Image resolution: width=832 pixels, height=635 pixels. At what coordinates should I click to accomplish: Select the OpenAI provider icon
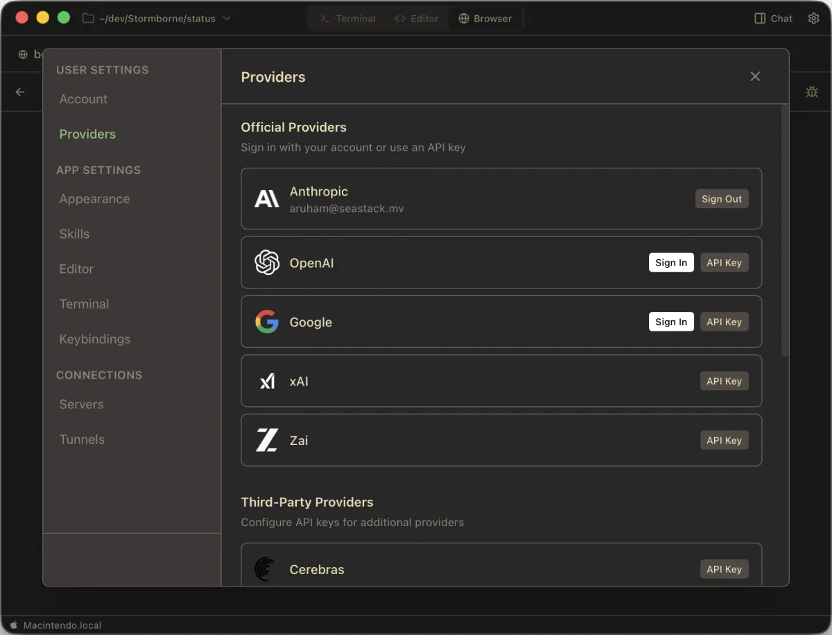click(x=266, y=263)
